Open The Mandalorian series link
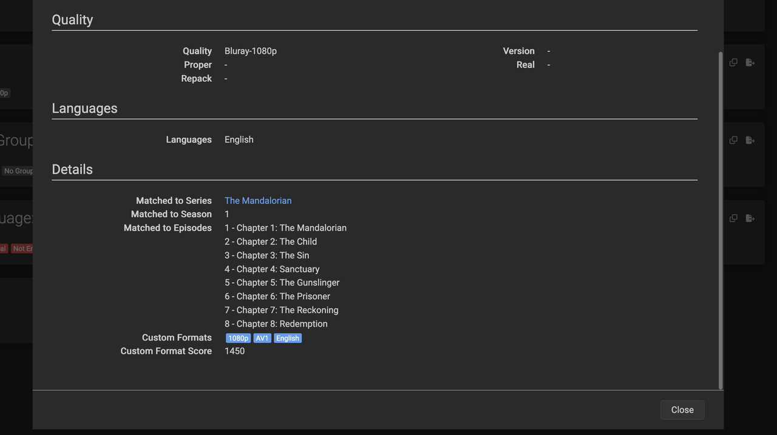 [258, 200]
